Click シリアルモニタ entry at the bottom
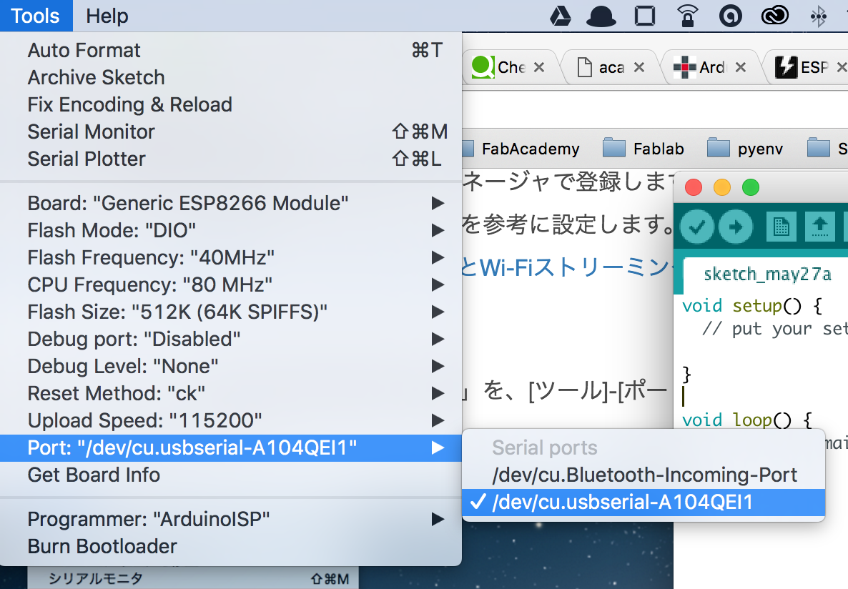Image resolution: width=848 pixels, height=589 pixels. click(193, 578)
